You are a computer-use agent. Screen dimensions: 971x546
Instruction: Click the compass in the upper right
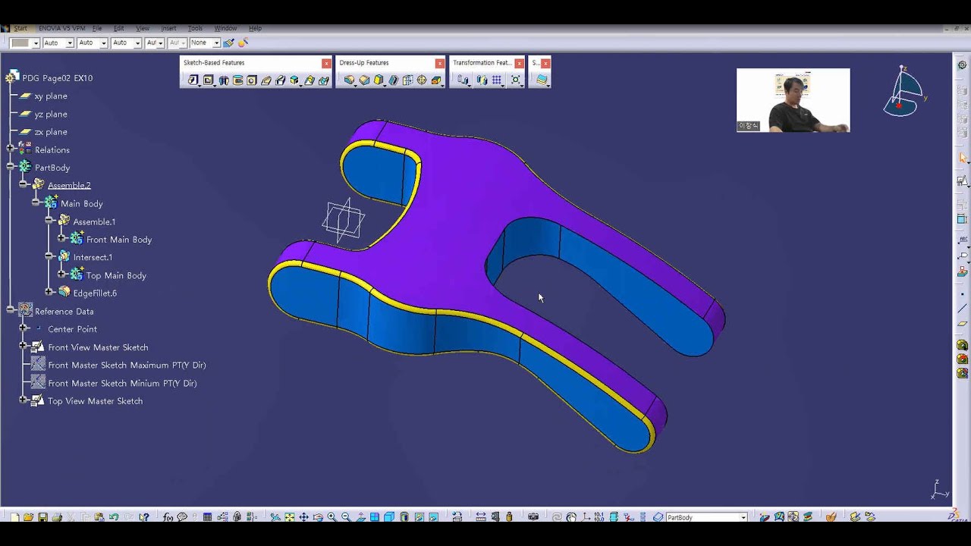[903, 93]
